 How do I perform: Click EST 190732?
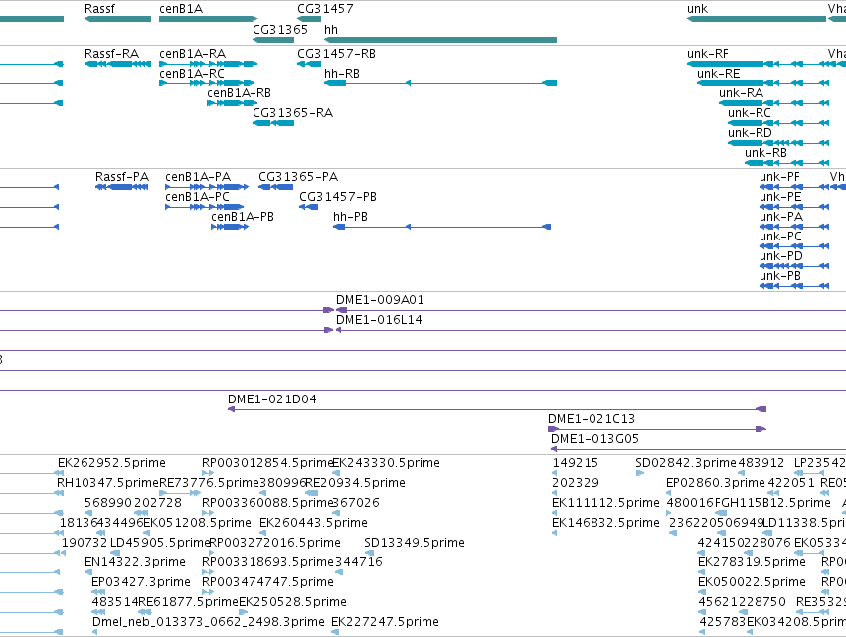coord(85,542)
